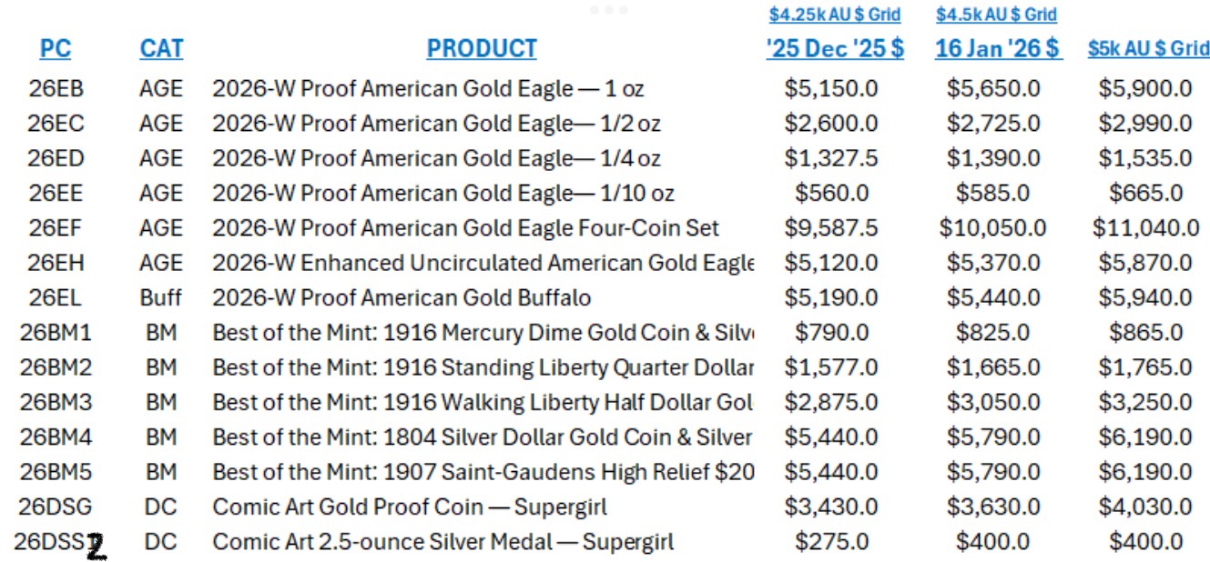The height and width of the screenshot is (562, 1210).
Task: Click the three-dot handle at top
Action: tap(608, 10)
